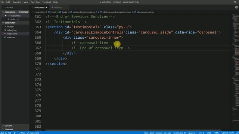The image size is (239, 134).
Task: Open the Run menu
Action: 38,2
